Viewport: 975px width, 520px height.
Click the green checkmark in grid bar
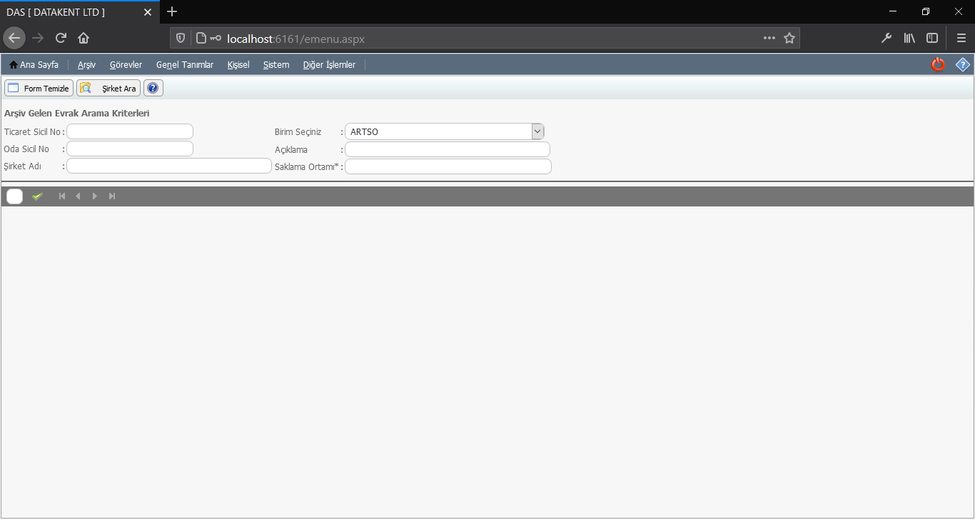(38, 196)
